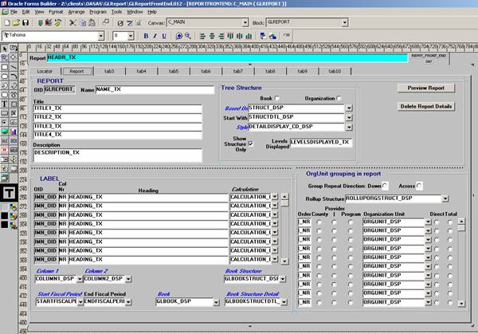
Task: Select Total radio in first OrgUnit row
Action: pos(450,222)
